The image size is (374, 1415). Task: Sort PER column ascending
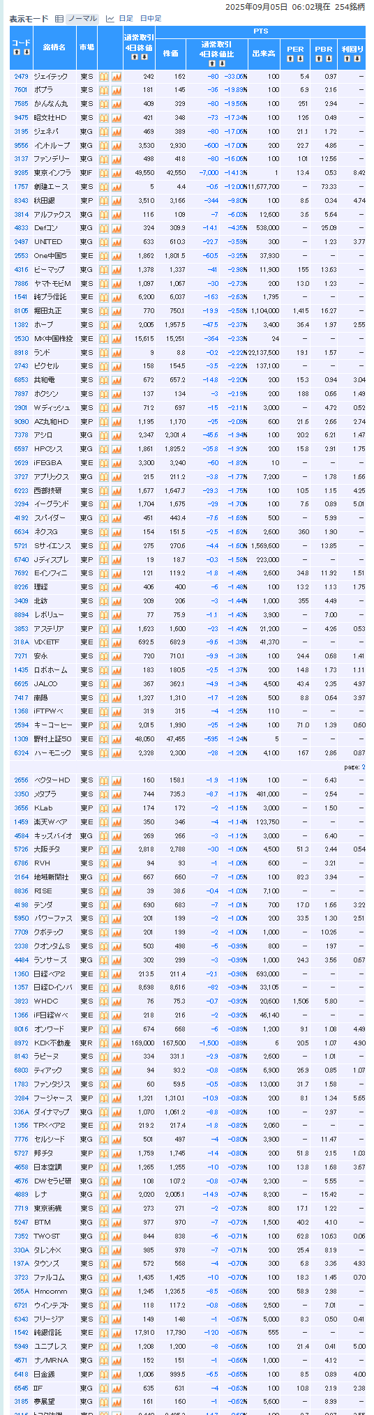(x=292, y=59)
